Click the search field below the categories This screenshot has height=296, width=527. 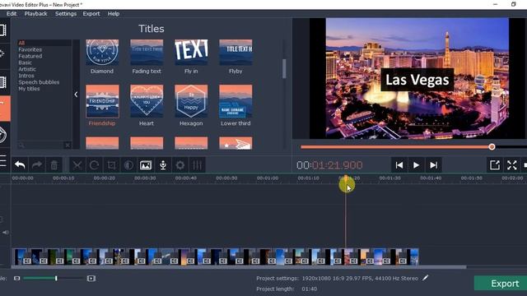[41, 145]
